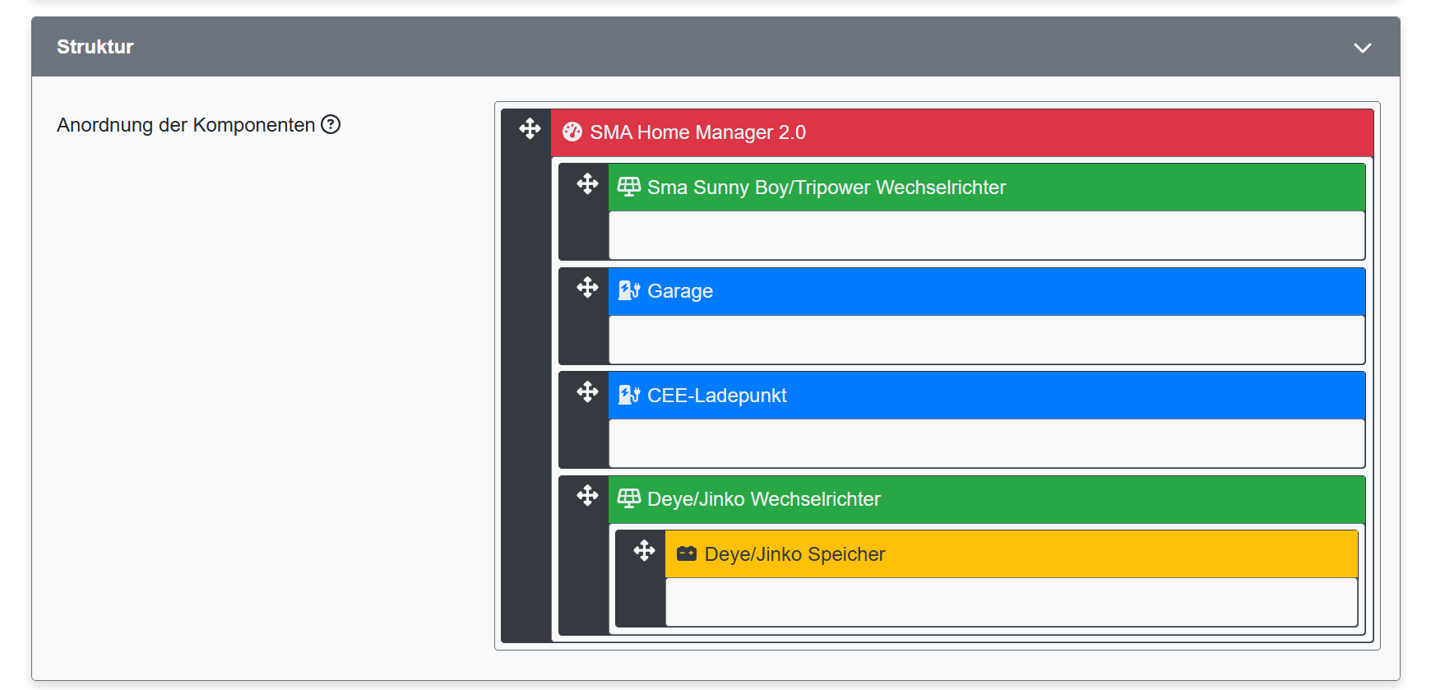Click the solar panel icon of Deye/Jinko Wechselrichter
1431x690 pixels.
tap(629, 498)
